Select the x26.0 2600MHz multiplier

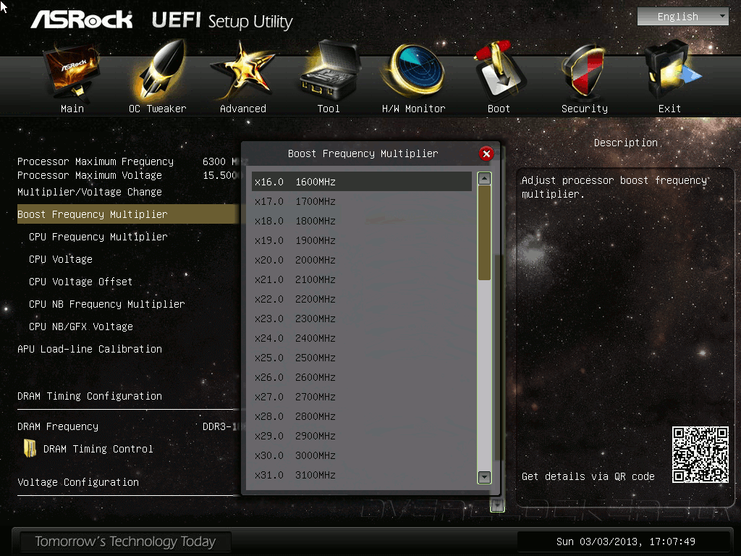[x=362, y=377]
